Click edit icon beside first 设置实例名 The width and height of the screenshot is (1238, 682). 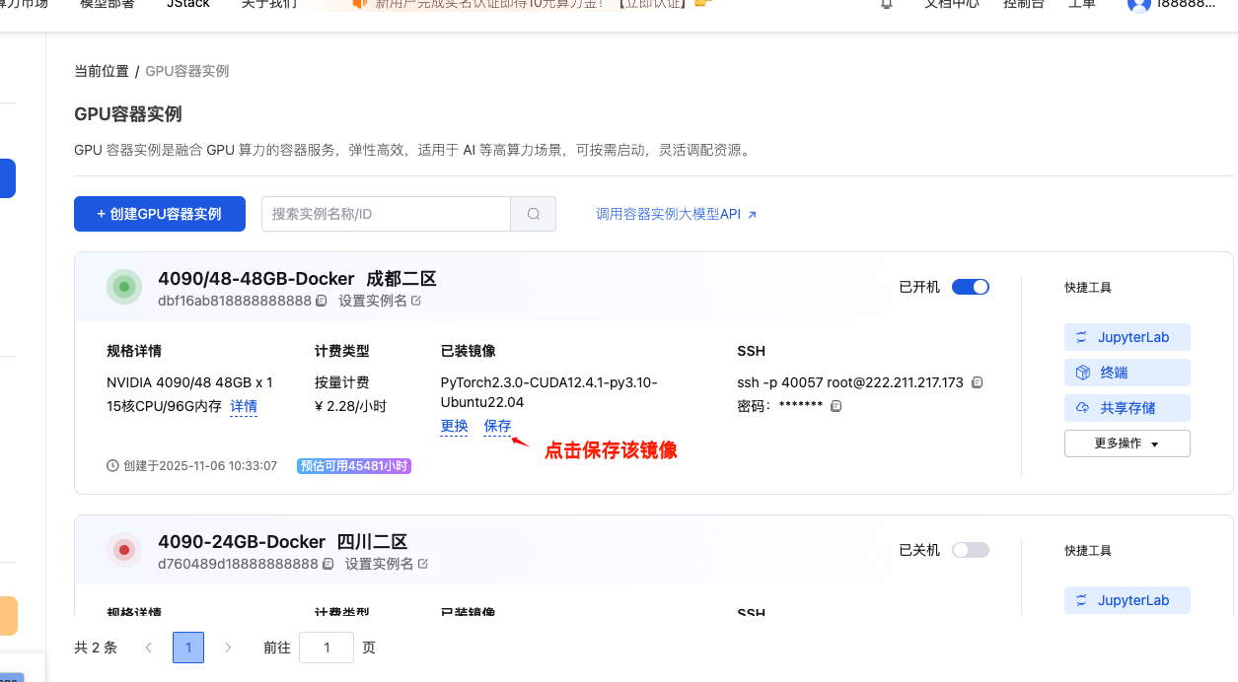point(416,301)
